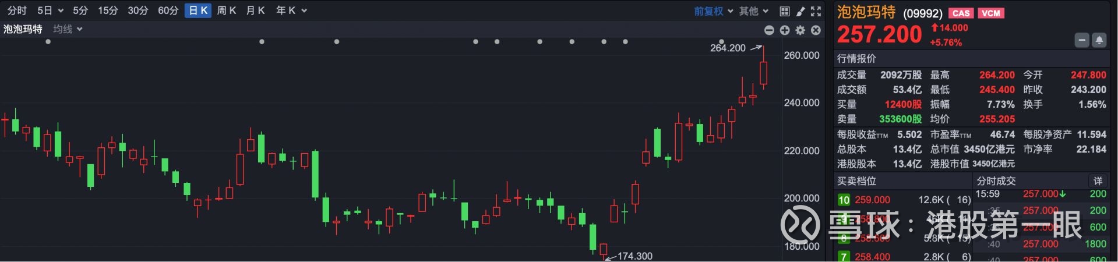Click the 总市值 3450亿港元 value
The image size is (1118, 262).
989,149
